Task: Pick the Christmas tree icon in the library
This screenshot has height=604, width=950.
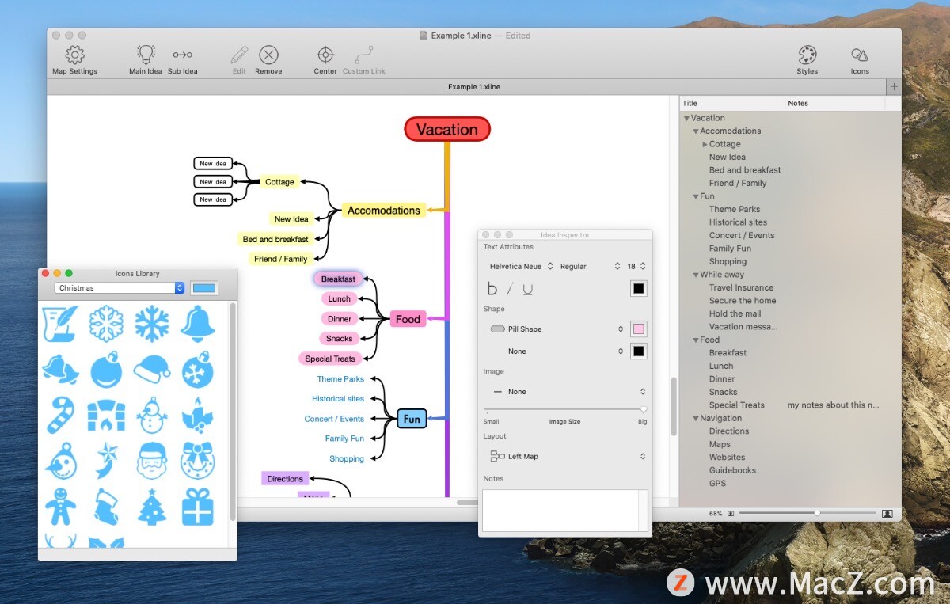Action: click(151, 507)
